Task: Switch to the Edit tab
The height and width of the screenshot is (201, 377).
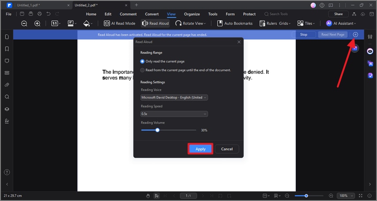Action: pos(108,14)
